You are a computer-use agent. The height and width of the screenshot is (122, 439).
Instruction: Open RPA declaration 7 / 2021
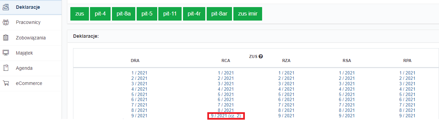[407, 105]
